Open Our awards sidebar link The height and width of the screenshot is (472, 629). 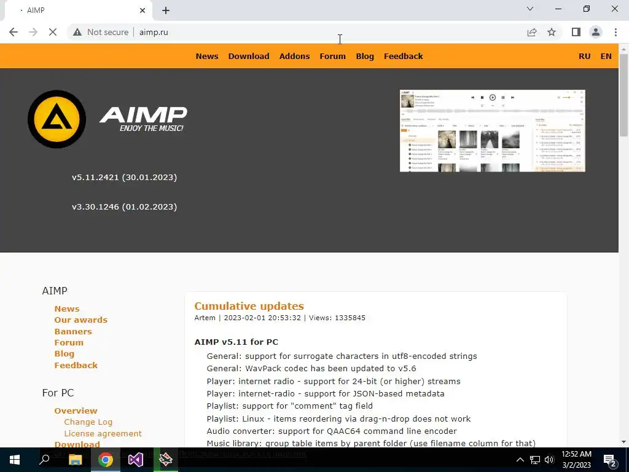point(81,320)
